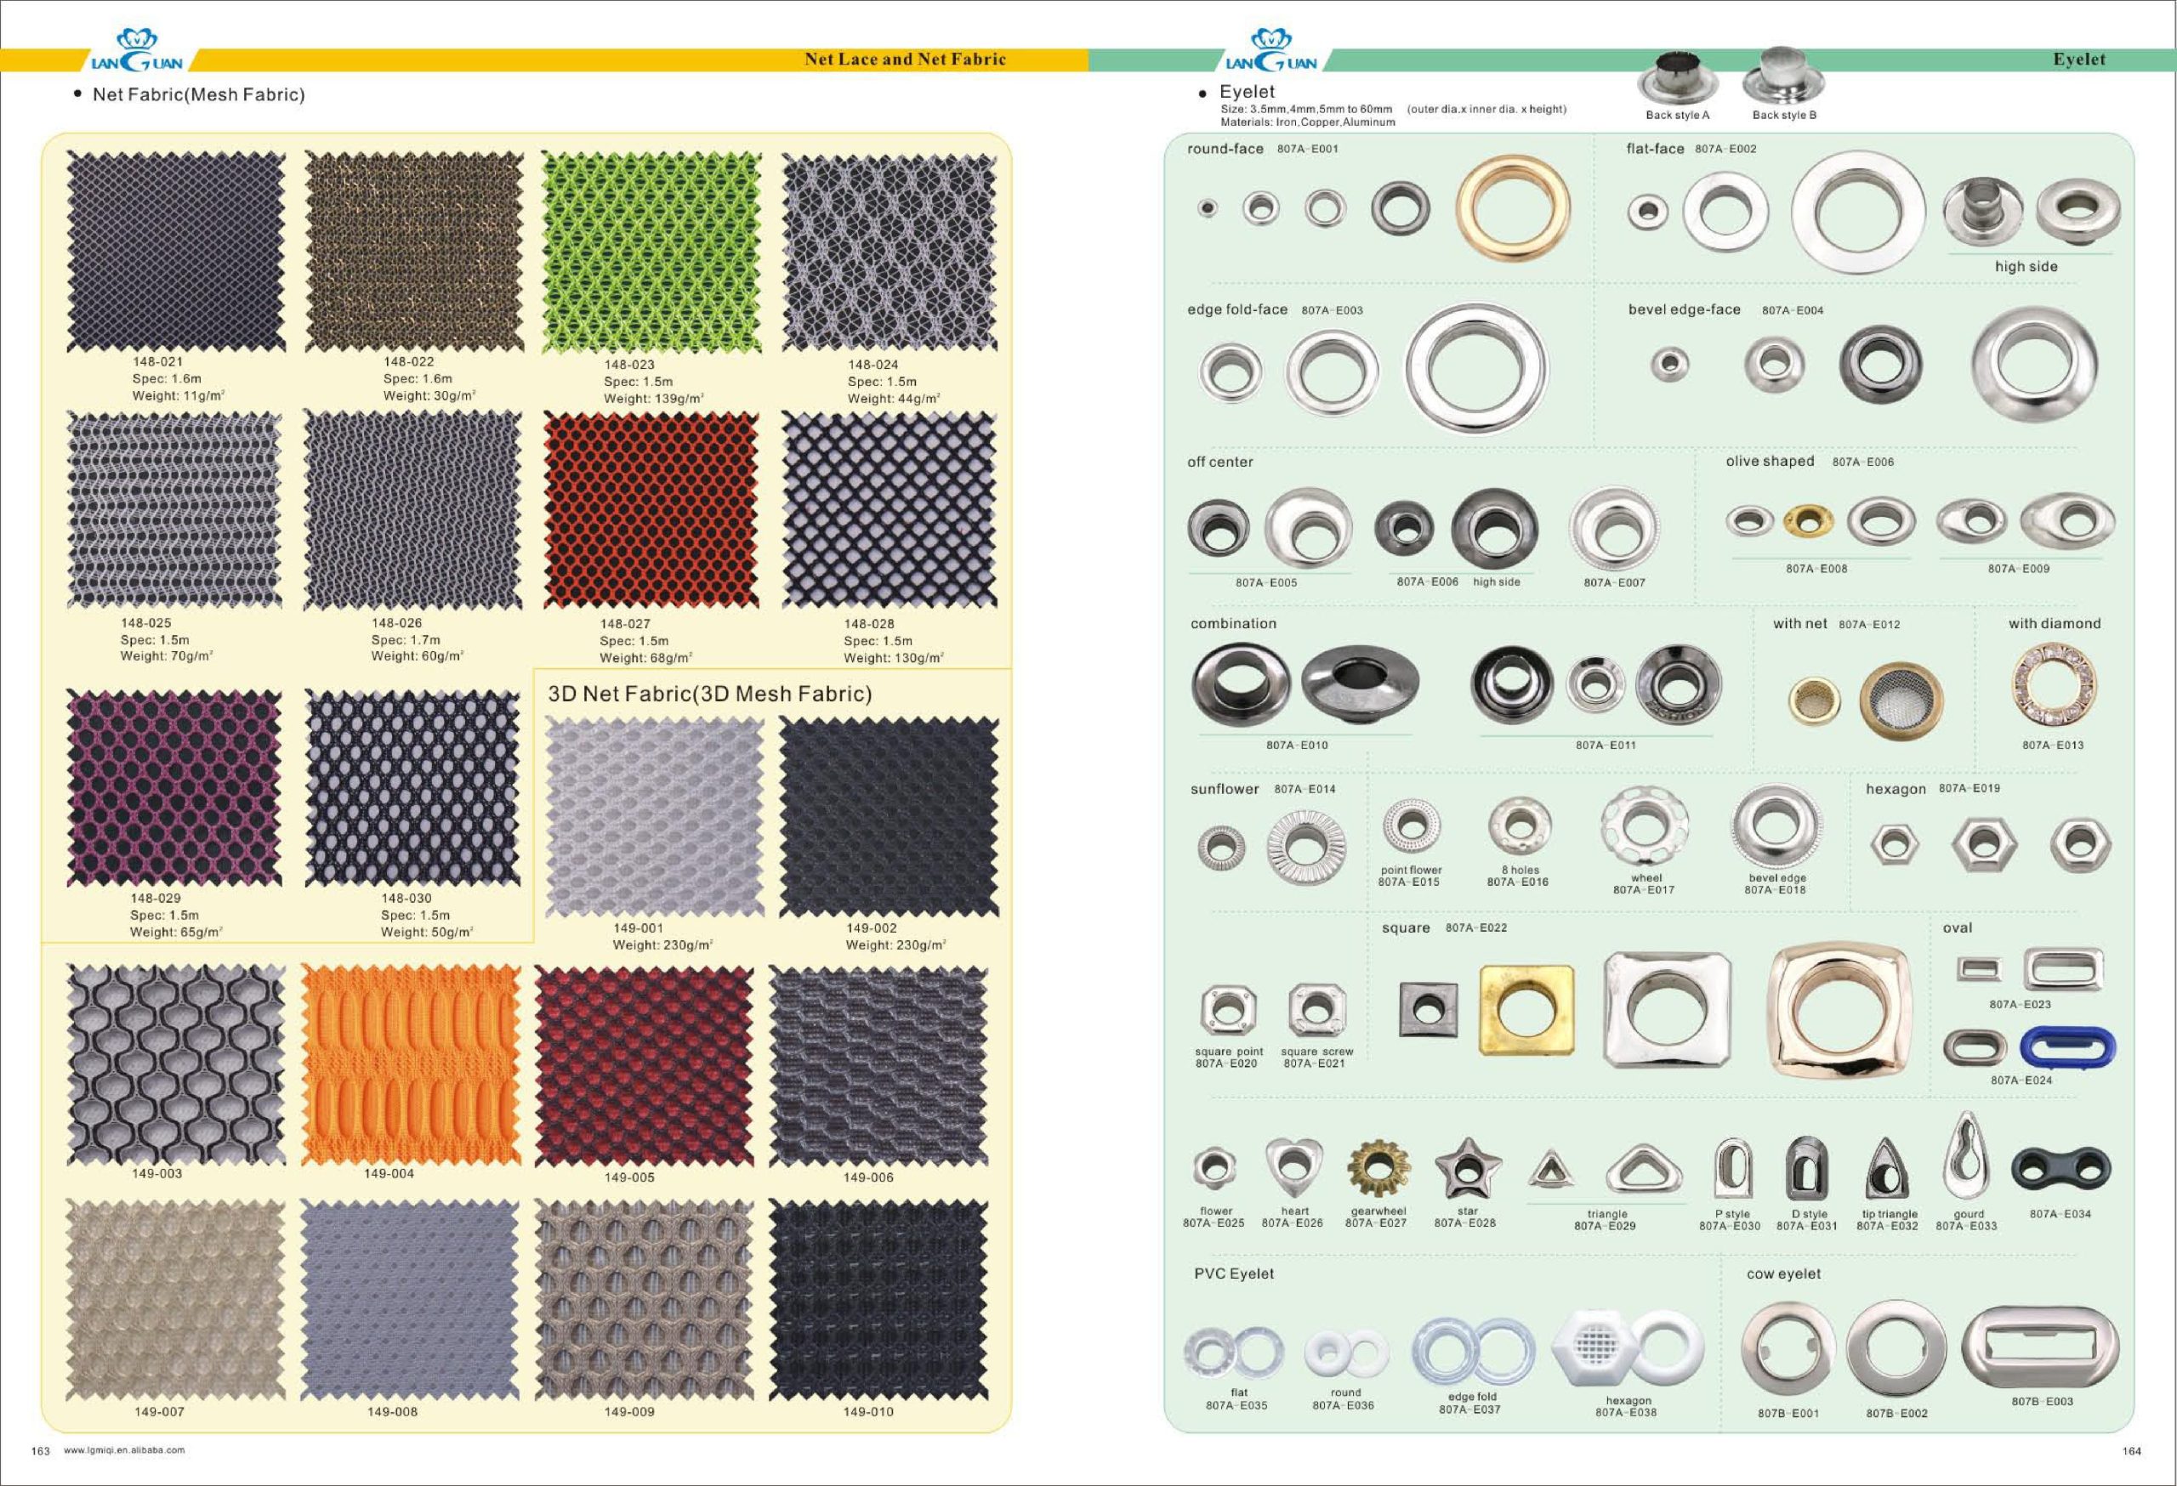Click the 'Eyelet' page header title

(2078, 59)
